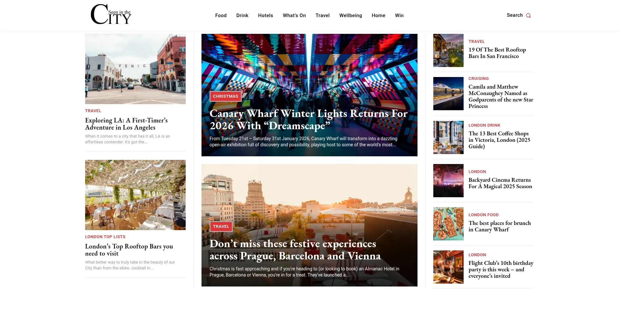The height and width of the screenshot is (320, 619).
Task: Click the London Food category label
Action: tap(483, 215)
